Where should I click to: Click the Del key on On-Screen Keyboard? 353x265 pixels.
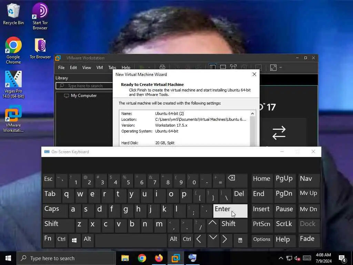coord(240,195)
